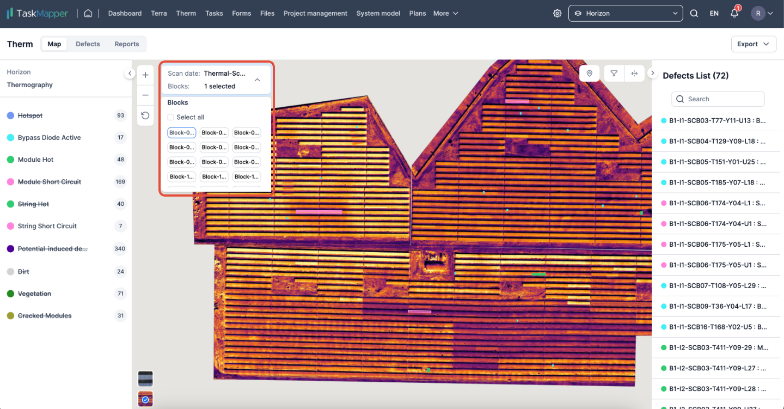Open the defect filter funnel

point(614,74)
